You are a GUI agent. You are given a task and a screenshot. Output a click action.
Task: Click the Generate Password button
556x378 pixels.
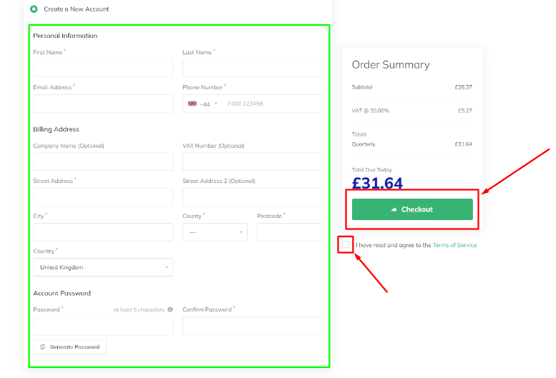(70, 347)
